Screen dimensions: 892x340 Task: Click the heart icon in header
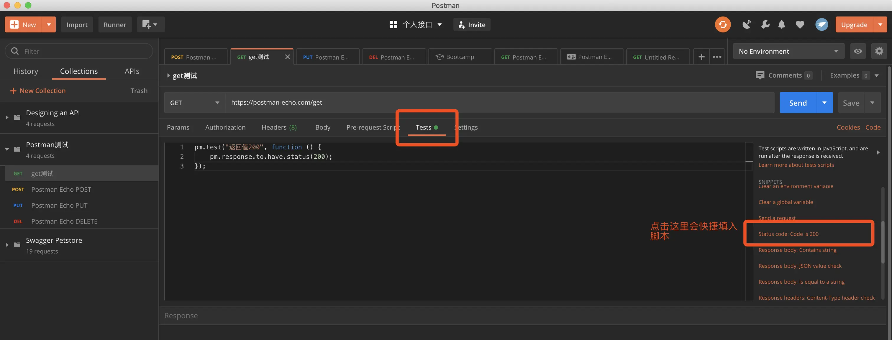[800, 24]
